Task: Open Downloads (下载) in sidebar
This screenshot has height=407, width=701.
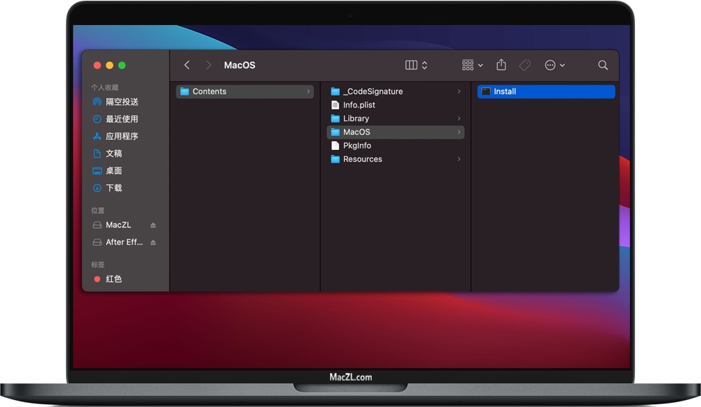Action: [113, 188]
